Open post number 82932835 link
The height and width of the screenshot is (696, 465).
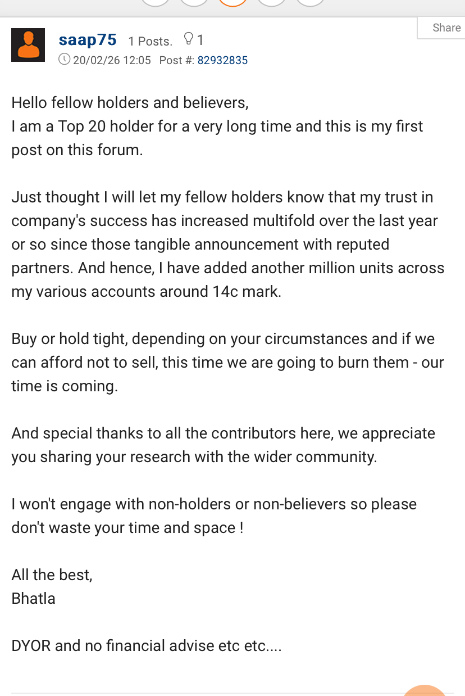222,60
